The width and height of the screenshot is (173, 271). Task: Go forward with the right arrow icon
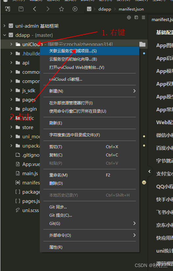pos(48,9)
